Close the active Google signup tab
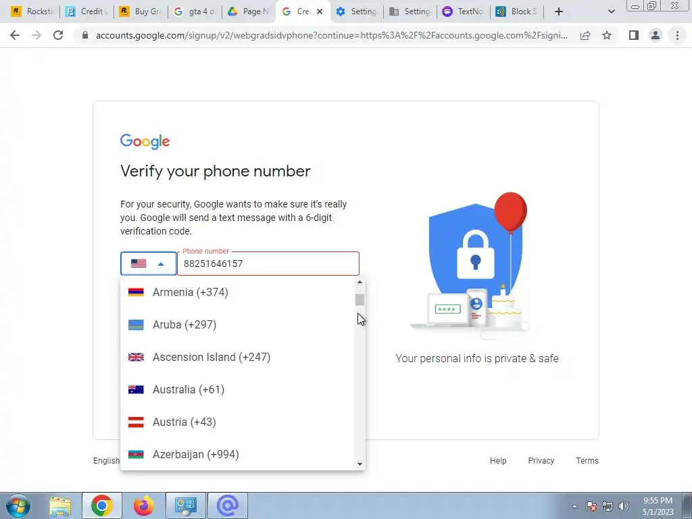The image size is (692, 519). (320, 11)
